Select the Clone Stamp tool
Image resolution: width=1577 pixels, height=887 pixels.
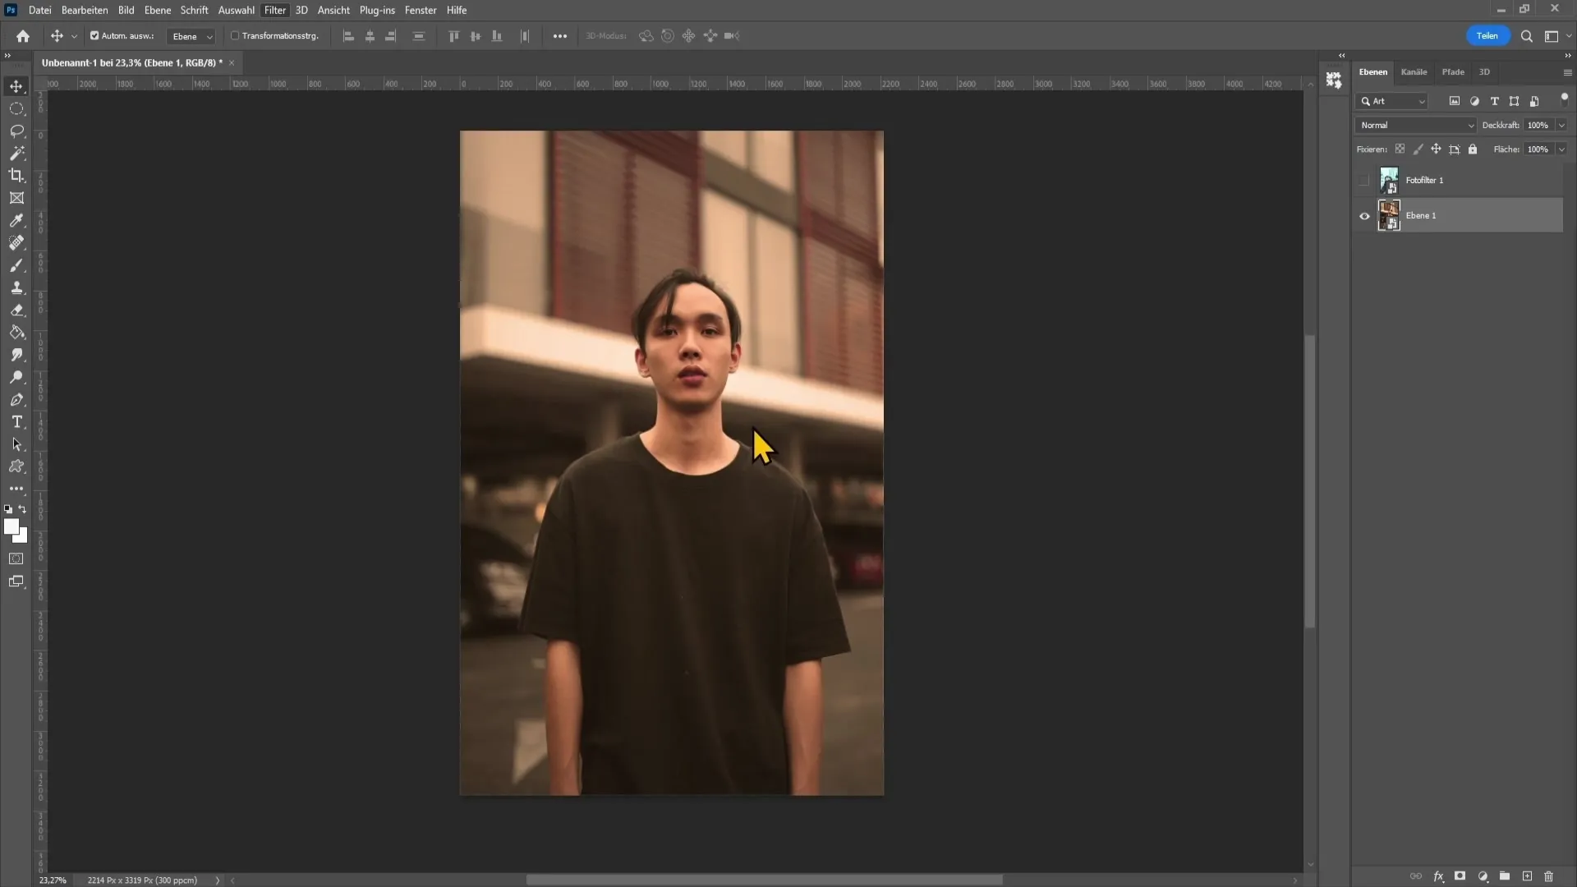click(16, 287)
